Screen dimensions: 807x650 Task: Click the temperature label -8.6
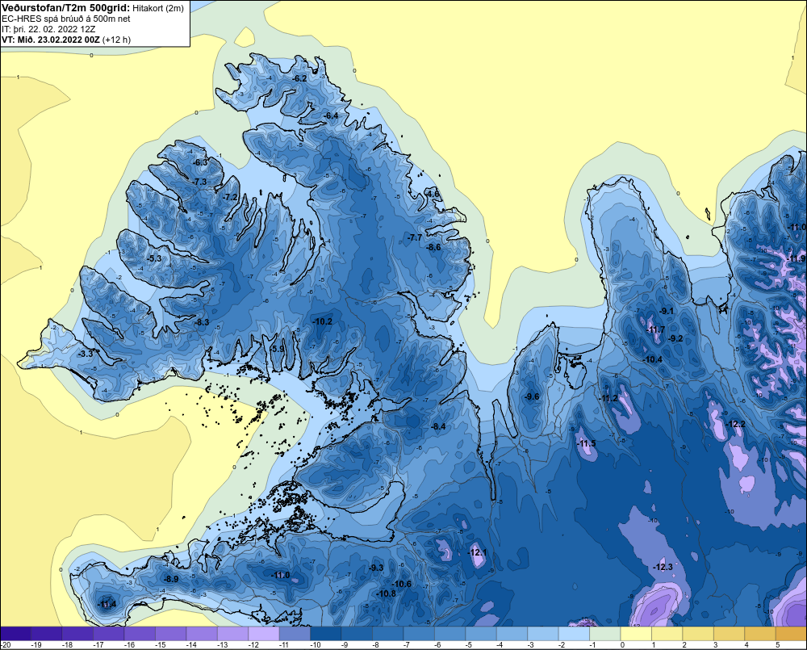[x=434, y=247]
